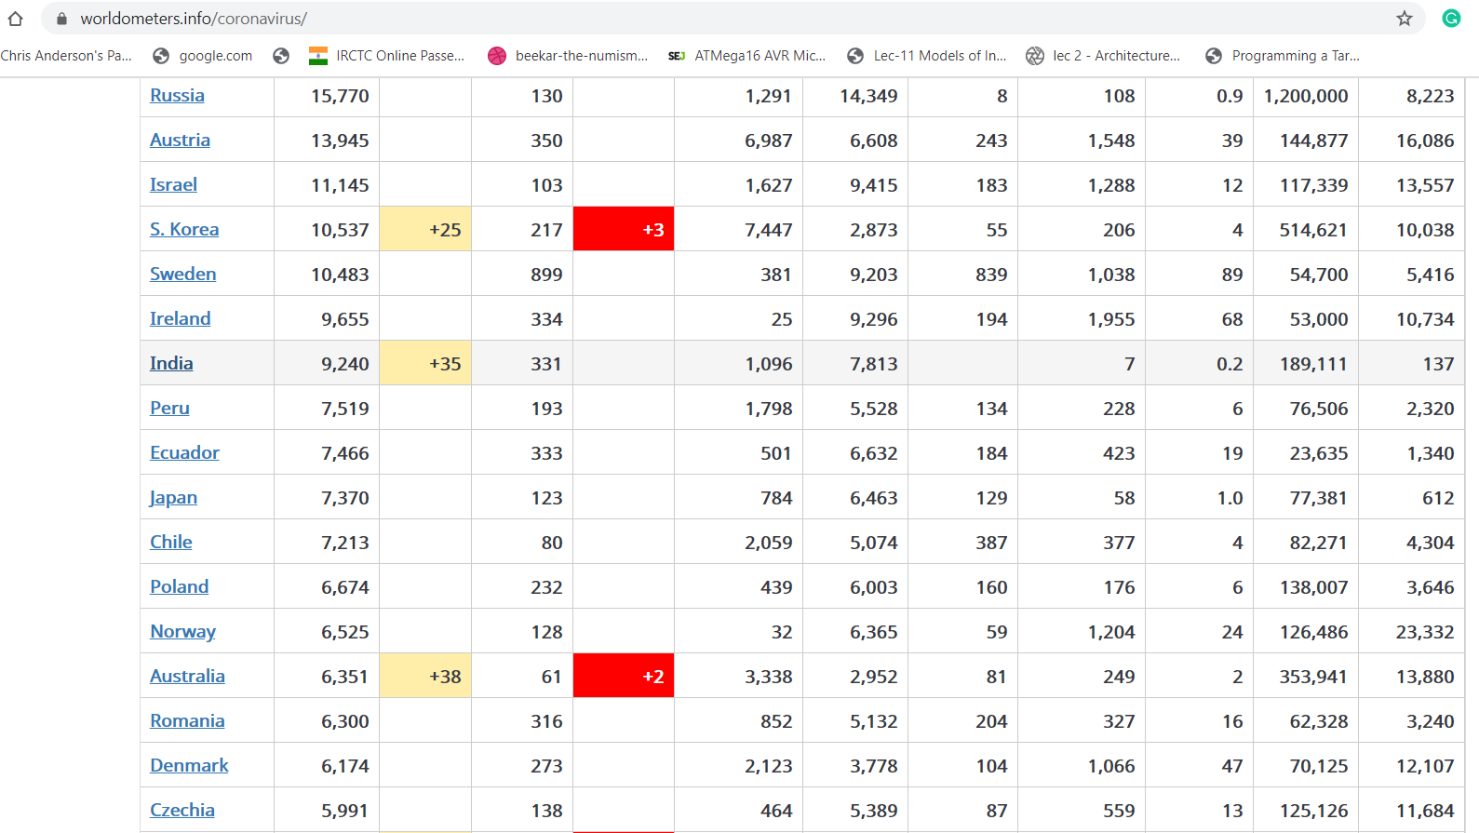Click Norway's tests per million 23,332

[x=1425, y=632]
